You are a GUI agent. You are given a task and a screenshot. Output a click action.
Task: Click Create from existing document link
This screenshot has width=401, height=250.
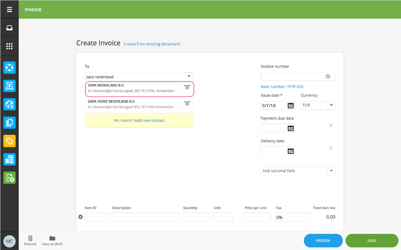tap(152, 44)
